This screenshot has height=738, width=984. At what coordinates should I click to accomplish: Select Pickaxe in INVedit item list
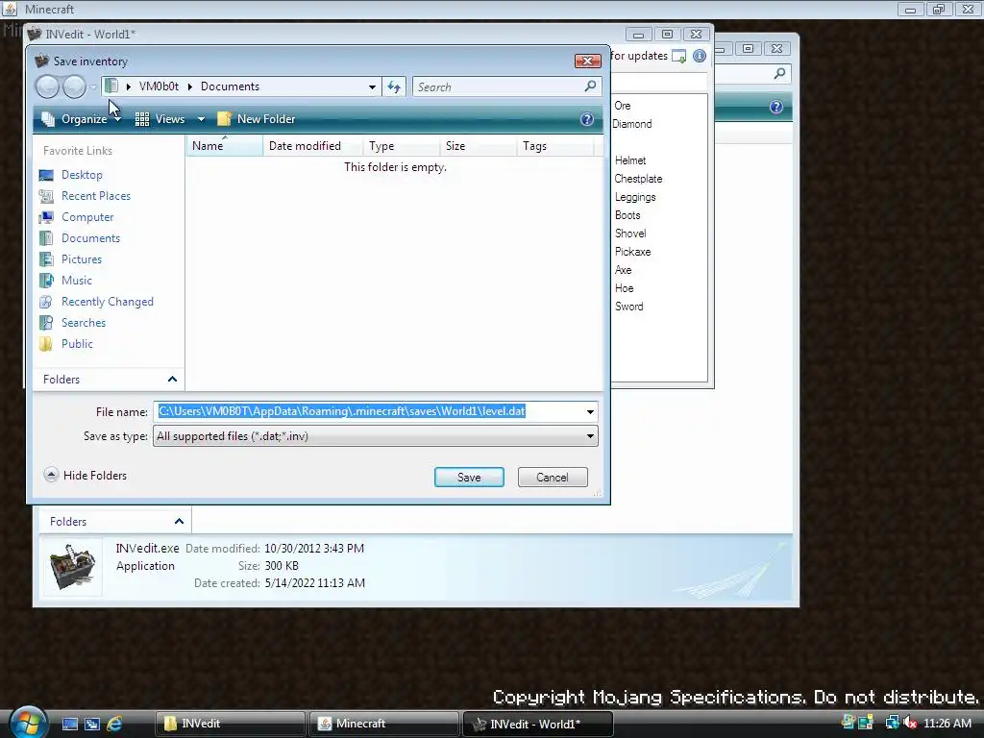pyautogui.click(x=632, y=252)
